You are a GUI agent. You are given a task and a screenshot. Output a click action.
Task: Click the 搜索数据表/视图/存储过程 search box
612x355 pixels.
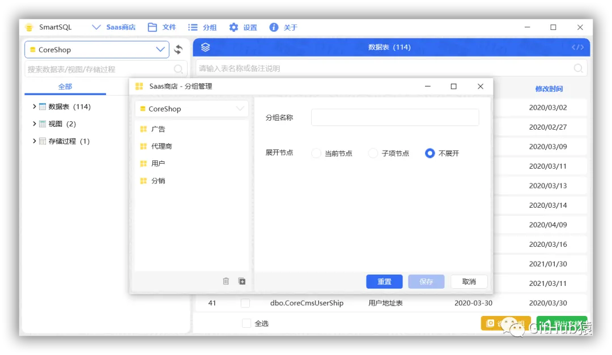pyautogui.click(x=106, y=70)
